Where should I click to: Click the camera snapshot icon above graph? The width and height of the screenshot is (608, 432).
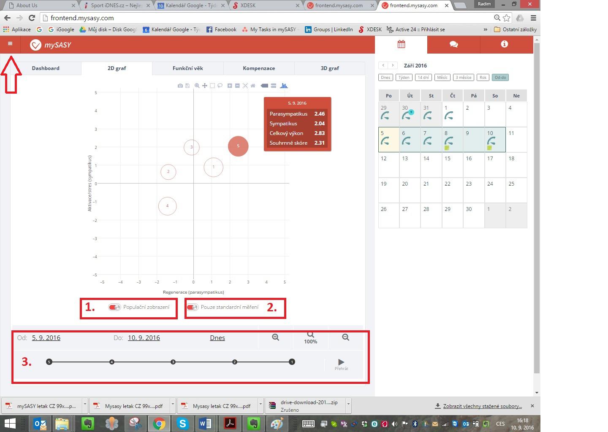click(180, 86)
